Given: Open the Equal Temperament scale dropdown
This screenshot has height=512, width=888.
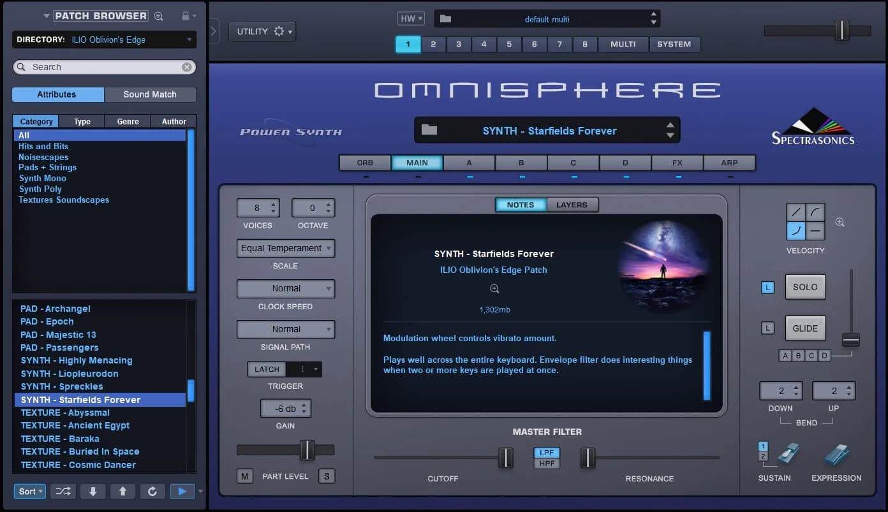Looking at the screenshot, I should click(285, 248).
